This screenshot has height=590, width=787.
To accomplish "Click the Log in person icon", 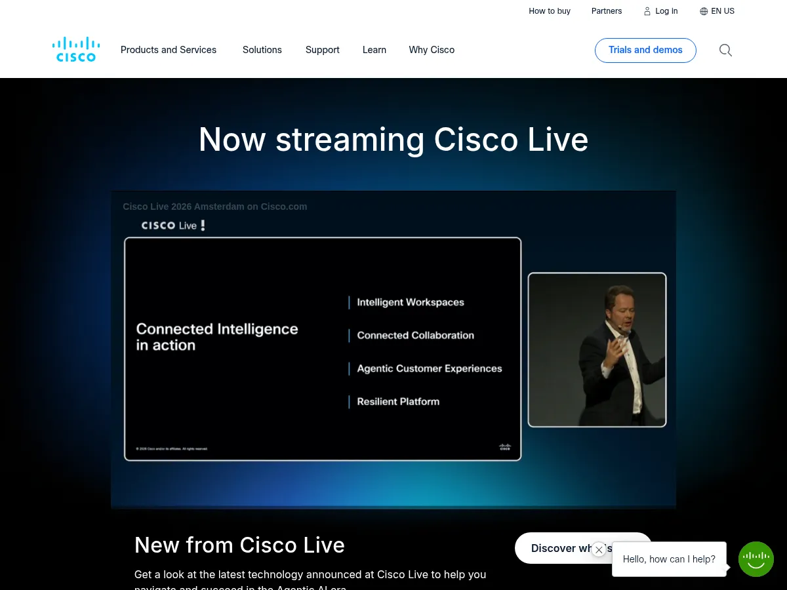I will (x=647, y=11).
